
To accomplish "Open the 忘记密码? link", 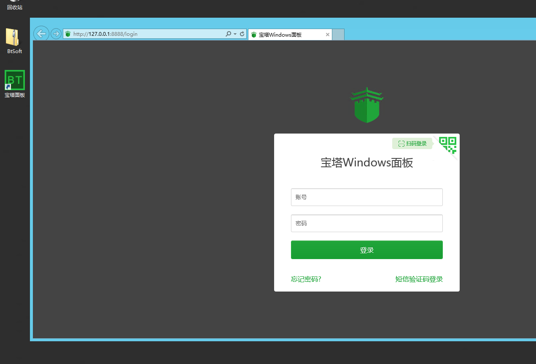I will [306, 279].
